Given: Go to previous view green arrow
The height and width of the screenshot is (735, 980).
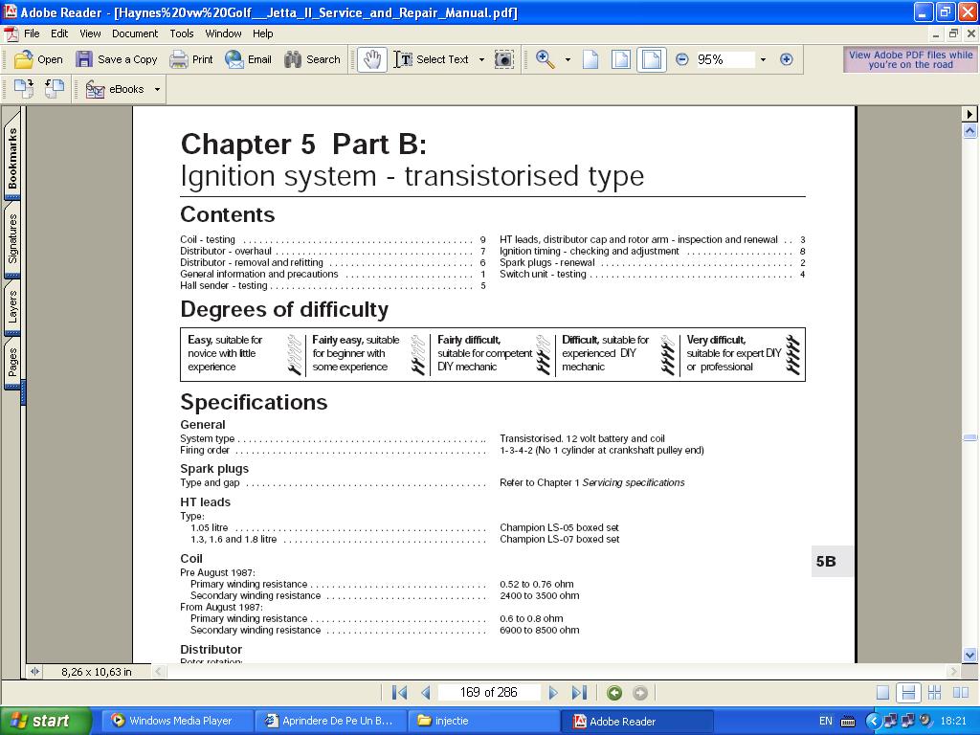Looking at the screenshot, I should click(614, 693).
